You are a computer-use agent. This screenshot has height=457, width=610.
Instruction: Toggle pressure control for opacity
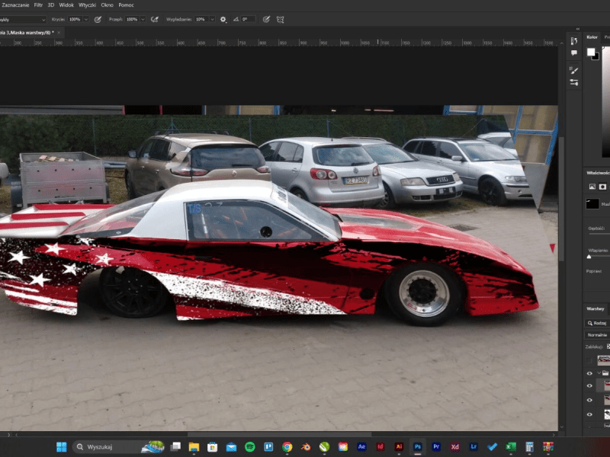point(98,20)
